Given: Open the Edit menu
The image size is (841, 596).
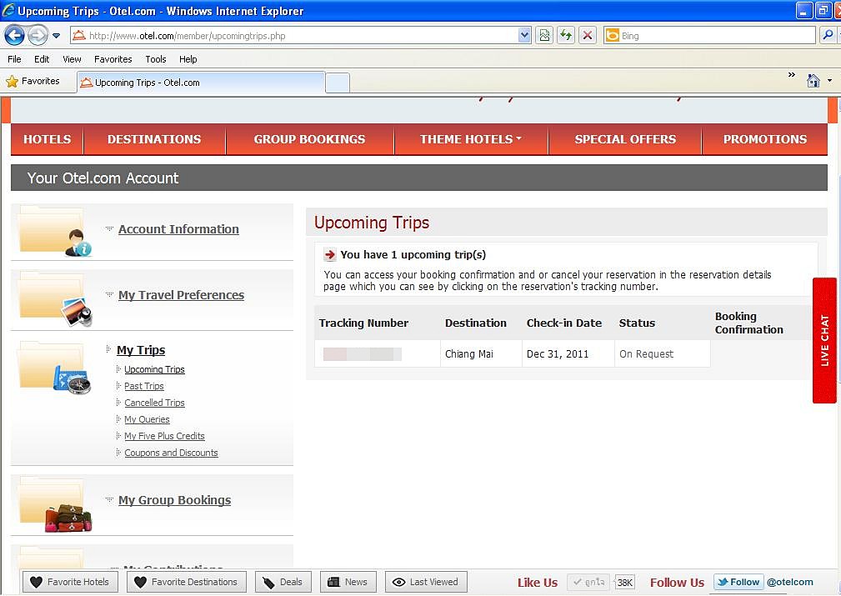Looking at the screenshot, I should pyautogui.click(x=42, y=59).
